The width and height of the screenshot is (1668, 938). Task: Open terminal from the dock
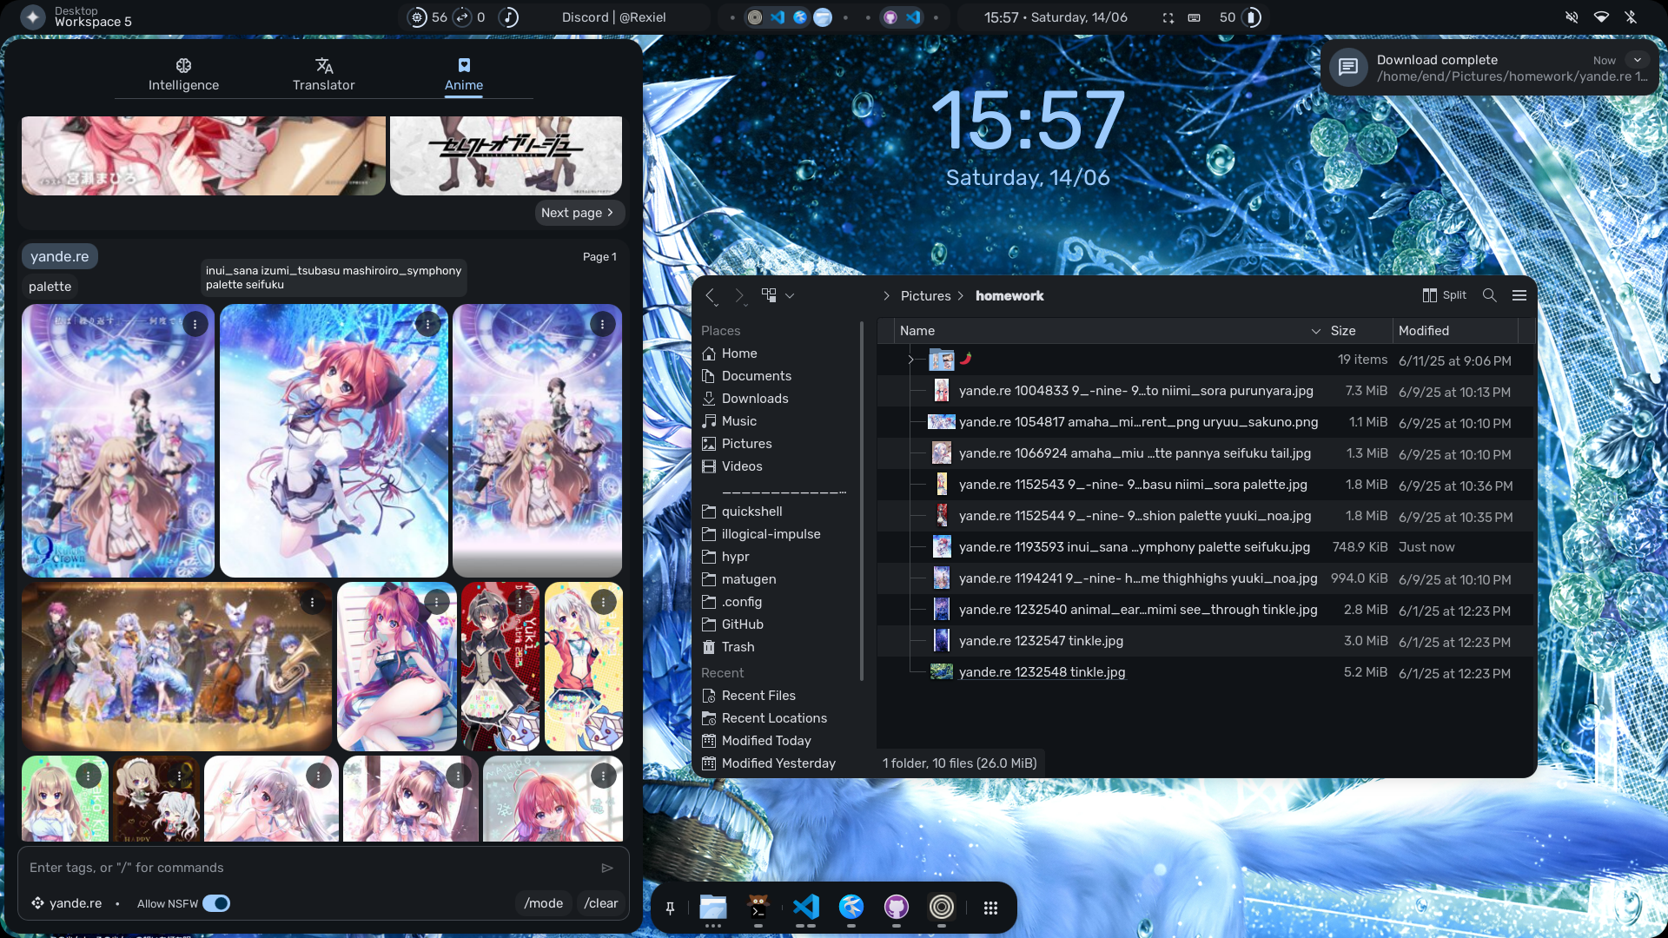(x=758, y=907)
